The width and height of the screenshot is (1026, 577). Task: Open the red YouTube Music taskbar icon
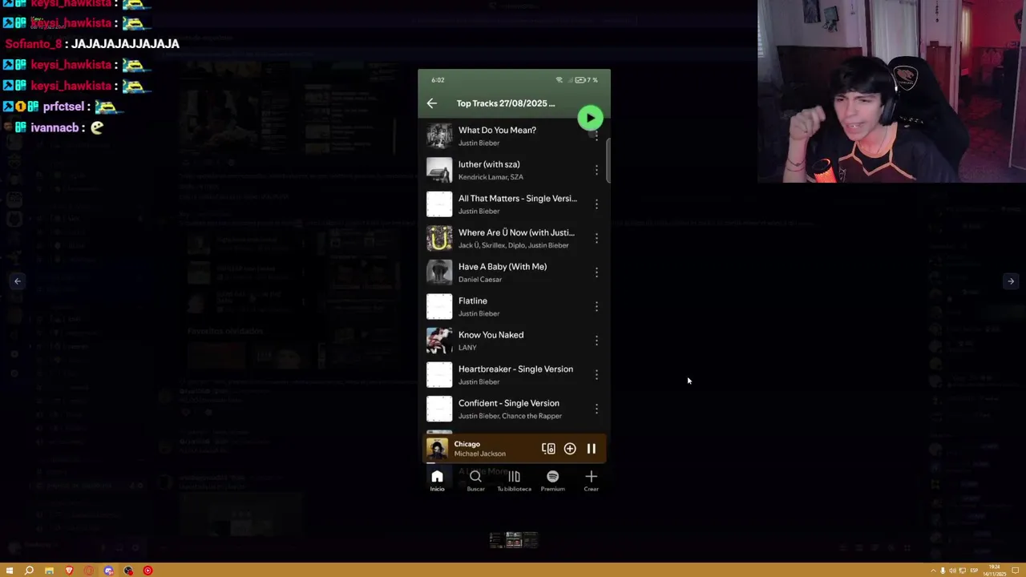147,571
